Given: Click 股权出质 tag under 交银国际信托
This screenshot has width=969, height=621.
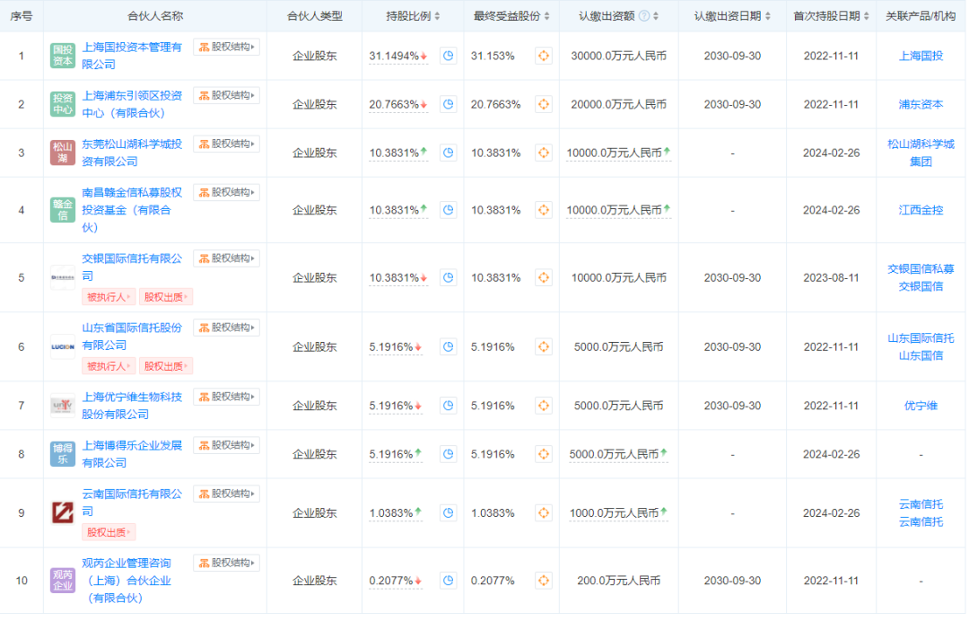Looking at the screenshot, I should (166, 297).
